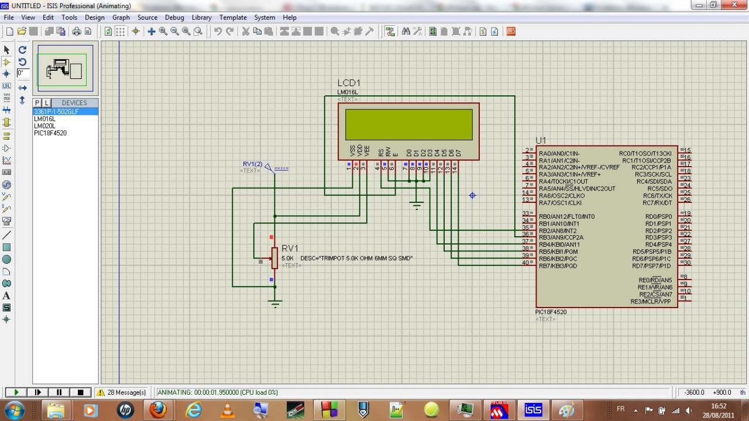Viewport: 749px width, 421px height.
Task: Open the Pick Devices 'P' button
Action: coord(37,103)
